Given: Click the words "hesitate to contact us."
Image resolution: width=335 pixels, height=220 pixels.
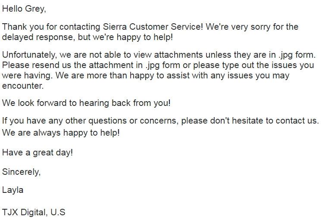Looking at the screenshot, I should [x=276, y=121].
